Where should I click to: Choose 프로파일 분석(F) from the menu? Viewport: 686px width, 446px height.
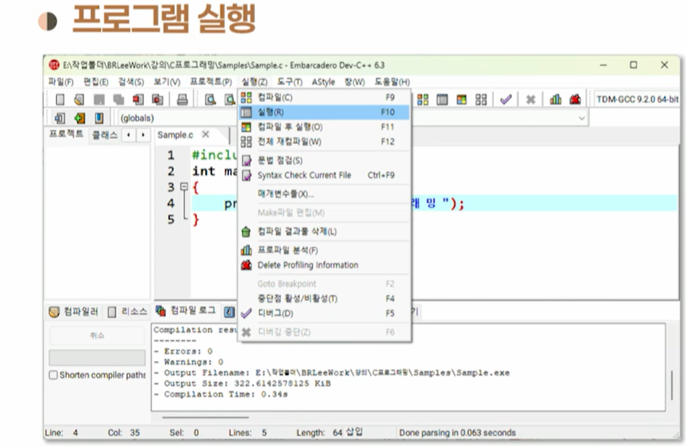325,250
